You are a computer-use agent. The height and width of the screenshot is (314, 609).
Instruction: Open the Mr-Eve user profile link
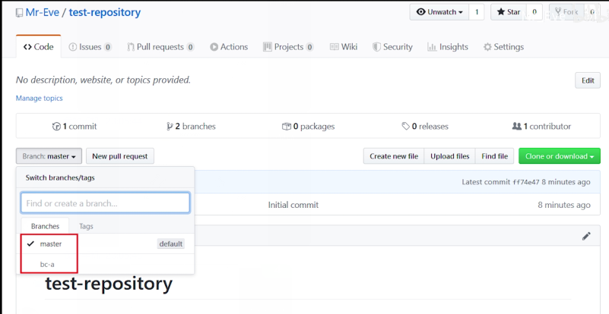coord(43,12)
